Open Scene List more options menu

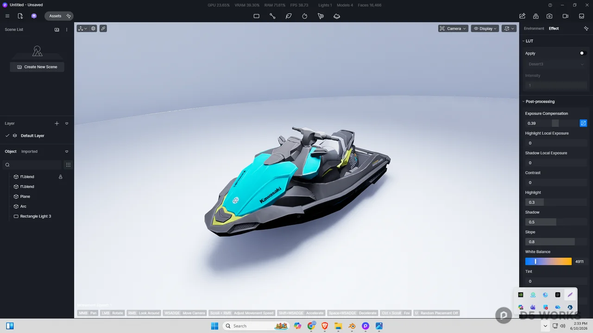click(x=67, y=30)
